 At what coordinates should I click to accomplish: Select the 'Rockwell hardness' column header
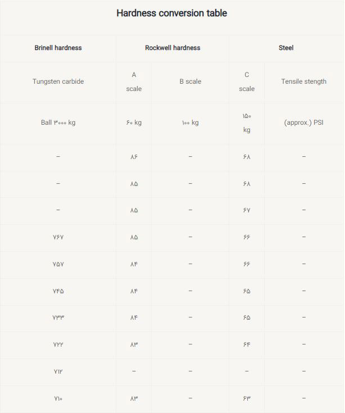[172, 48]
